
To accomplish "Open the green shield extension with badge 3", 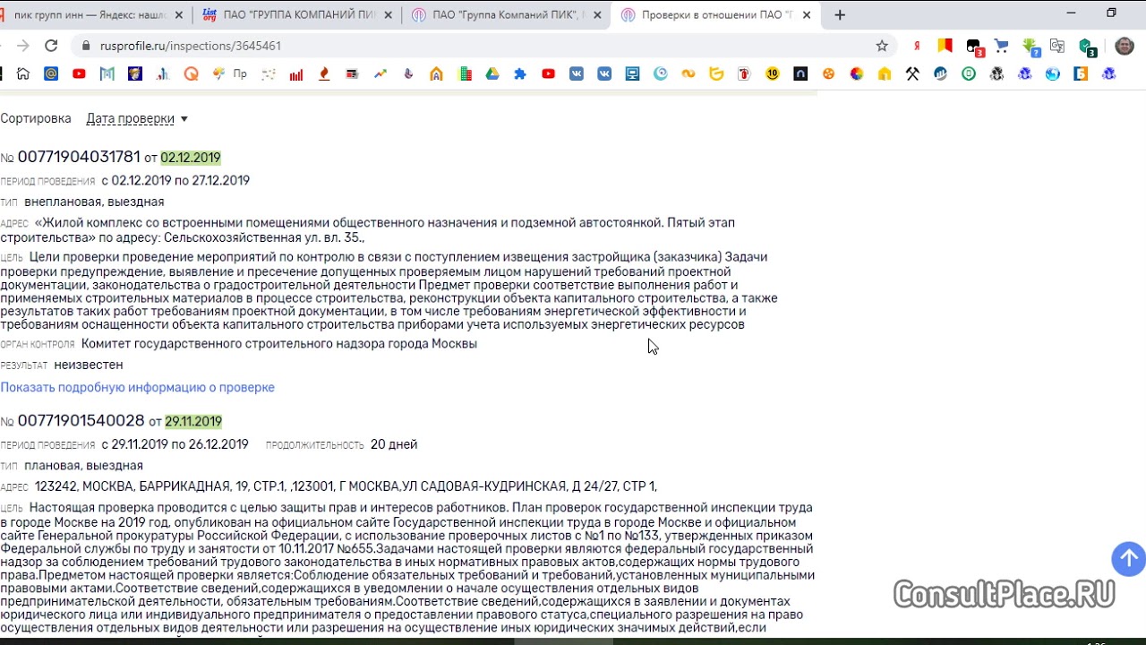I will [1086, 47].
